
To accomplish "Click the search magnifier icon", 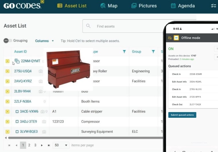I will coord(88,26).
